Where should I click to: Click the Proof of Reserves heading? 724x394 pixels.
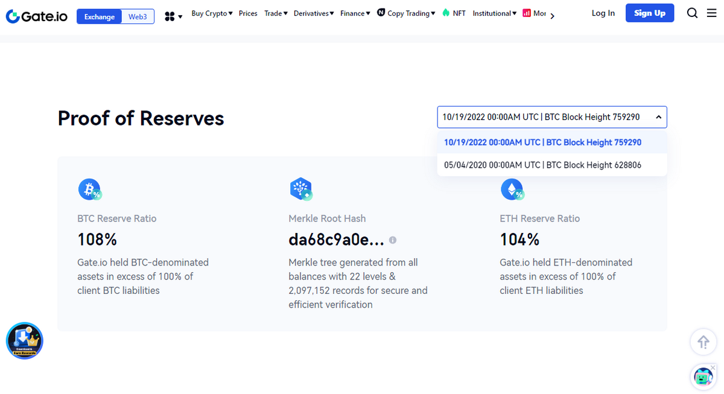pos(141,118)
